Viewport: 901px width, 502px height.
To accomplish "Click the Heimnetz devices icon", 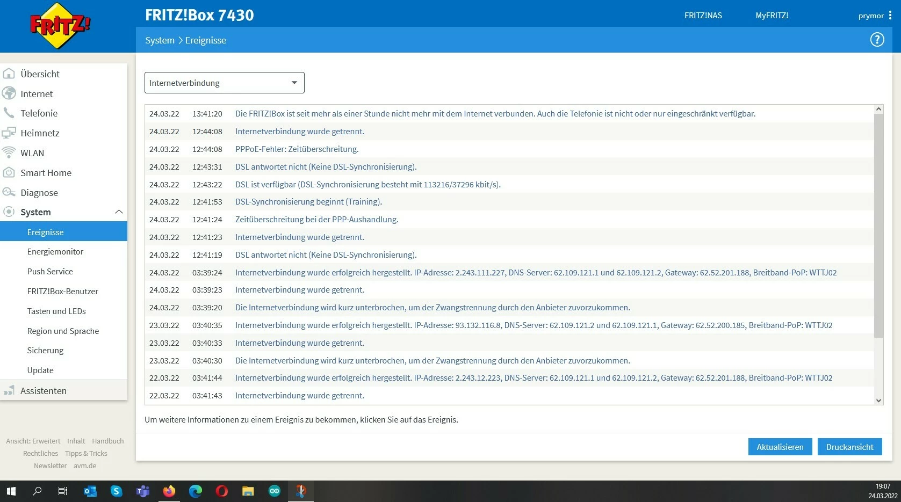I will point(9,133).
